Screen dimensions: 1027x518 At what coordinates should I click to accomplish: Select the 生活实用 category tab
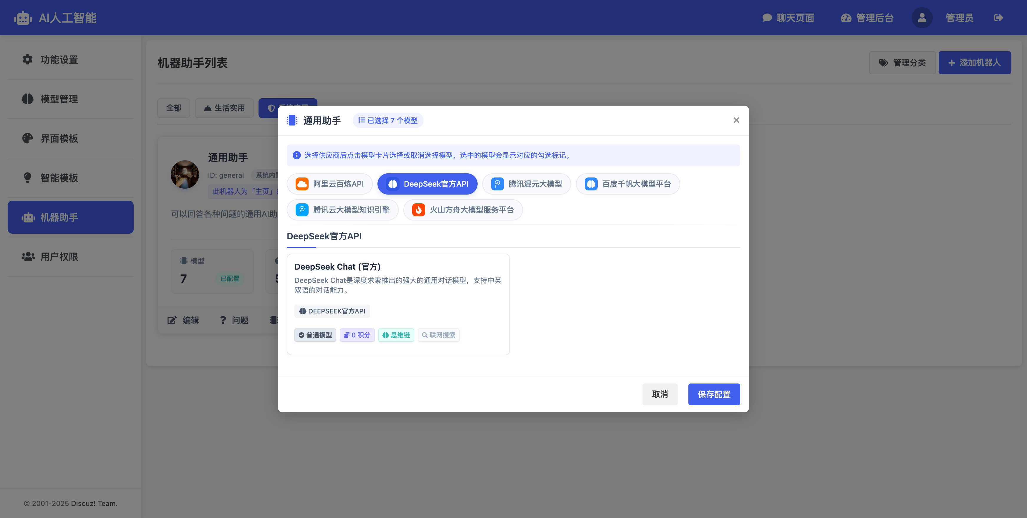click(224, 108)
